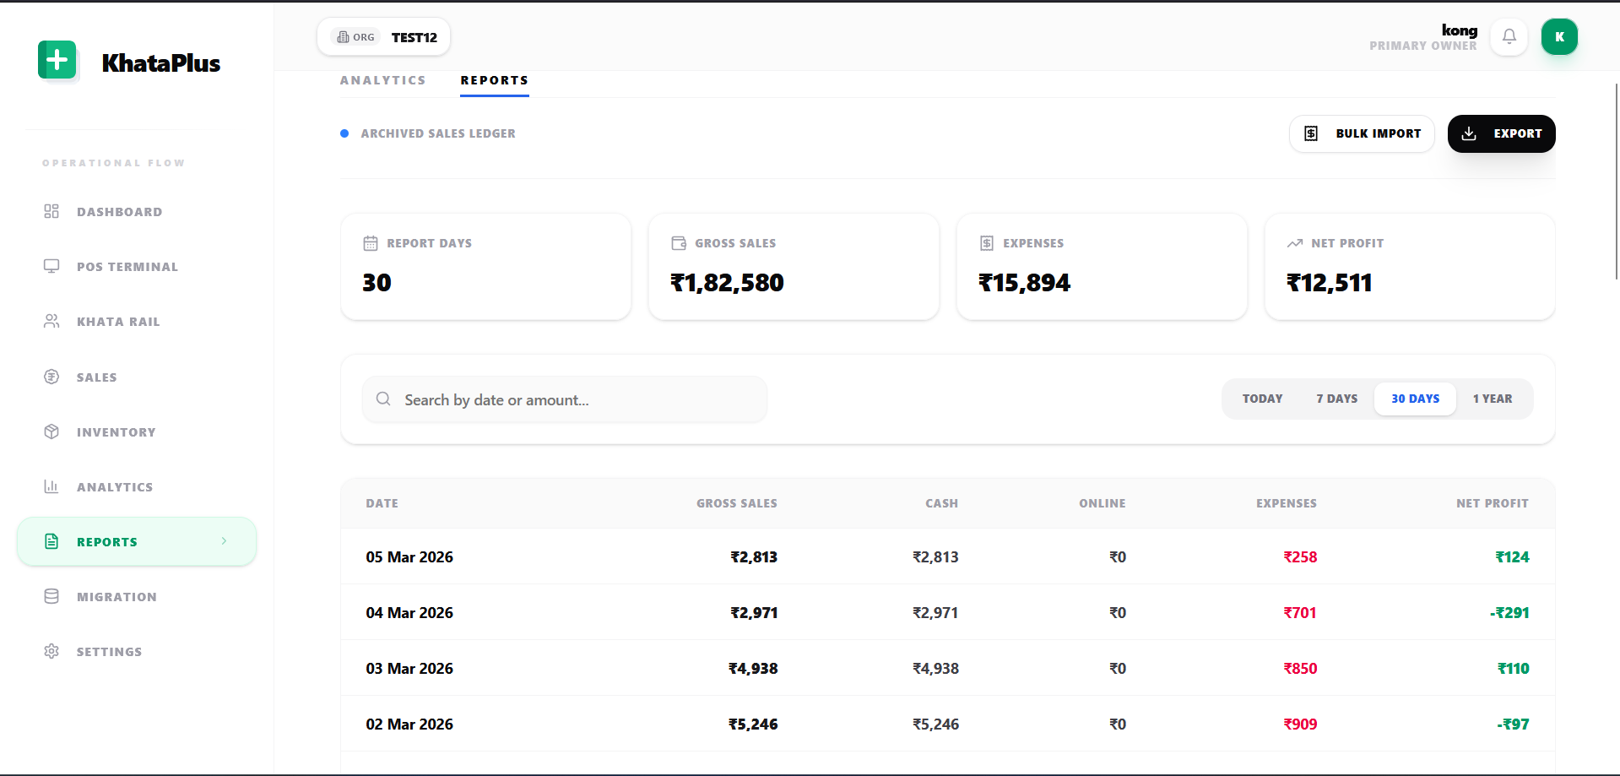Click the Migration database icon
Screen dimensions: 1620x776
(51, 596)
